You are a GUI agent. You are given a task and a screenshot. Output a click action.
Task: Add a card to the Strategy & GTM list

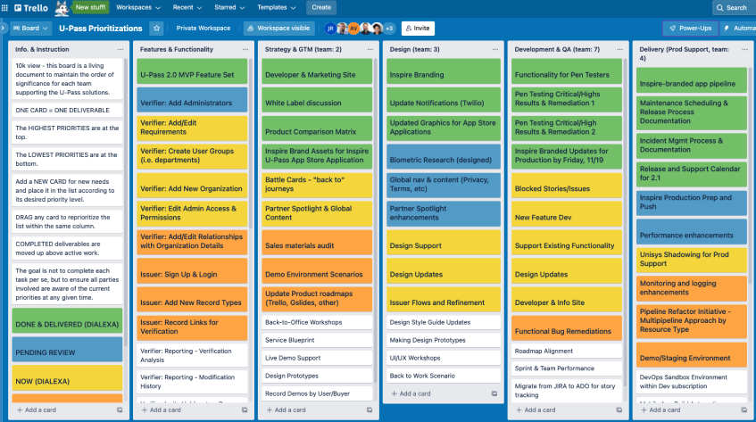[287, 410]
